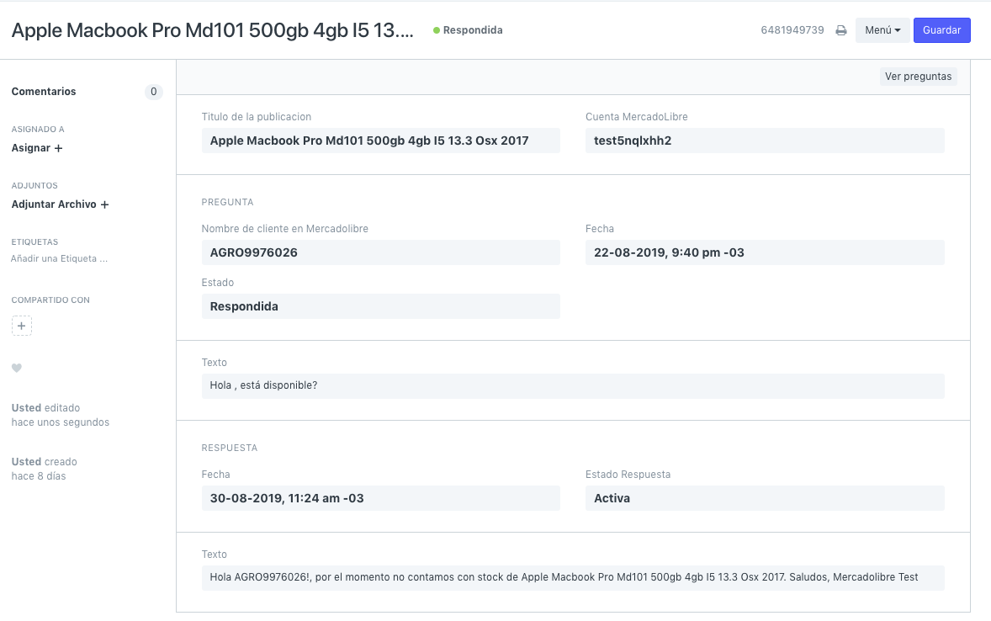
Task: Click the comments count badge
Action: [x=154, y=92]
